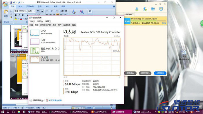Open the 选项 menu in Task Manager

[x=40, y=21]
